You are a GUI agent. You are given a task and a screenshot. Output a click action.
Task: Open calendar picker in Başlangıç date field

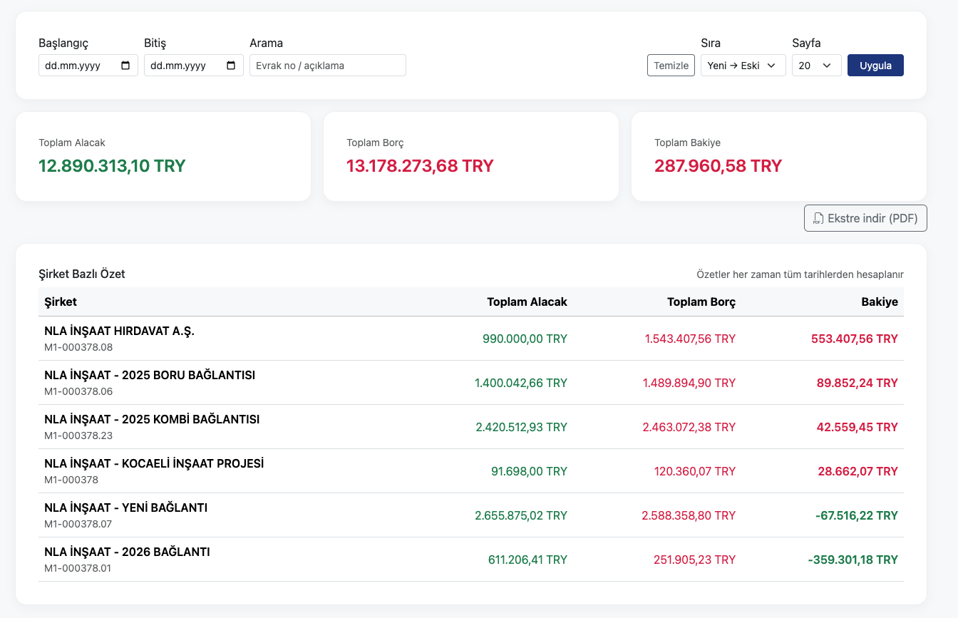tap(125, 66)
